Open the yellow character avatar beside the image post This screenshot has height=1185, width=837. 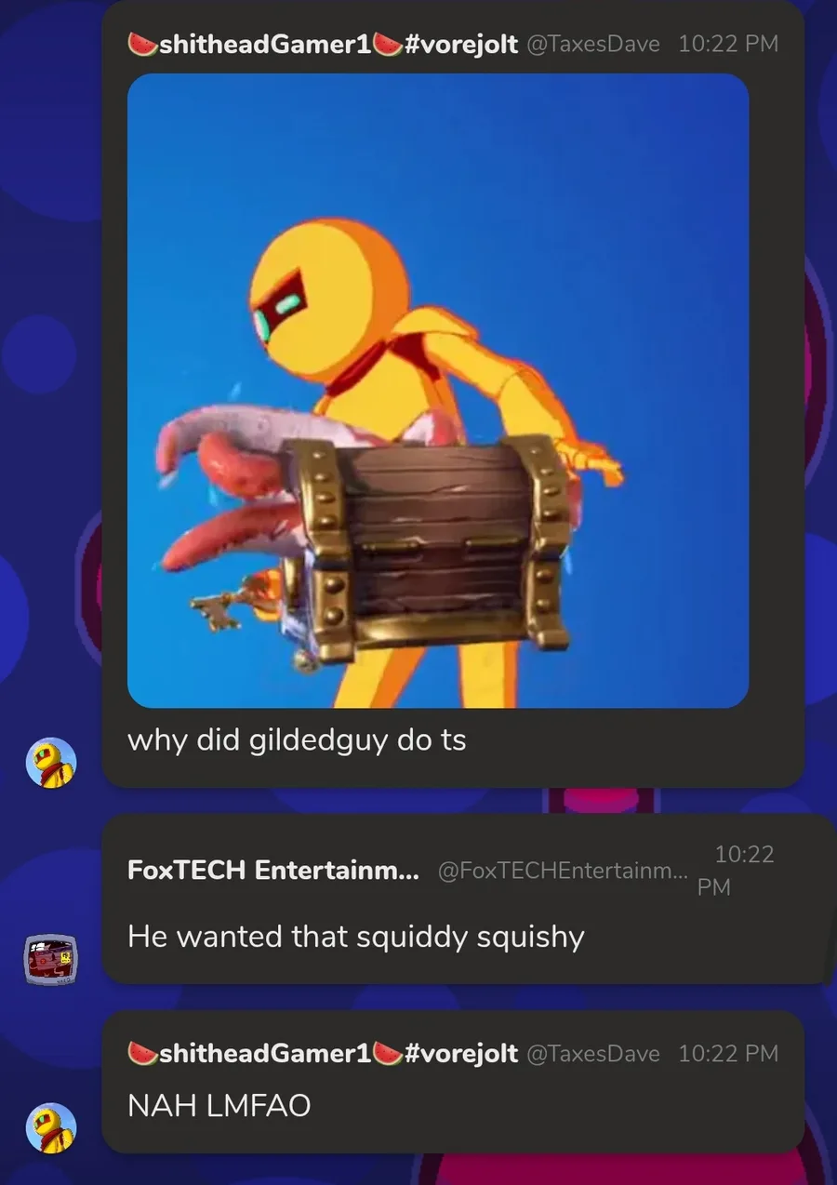point(50,763)
